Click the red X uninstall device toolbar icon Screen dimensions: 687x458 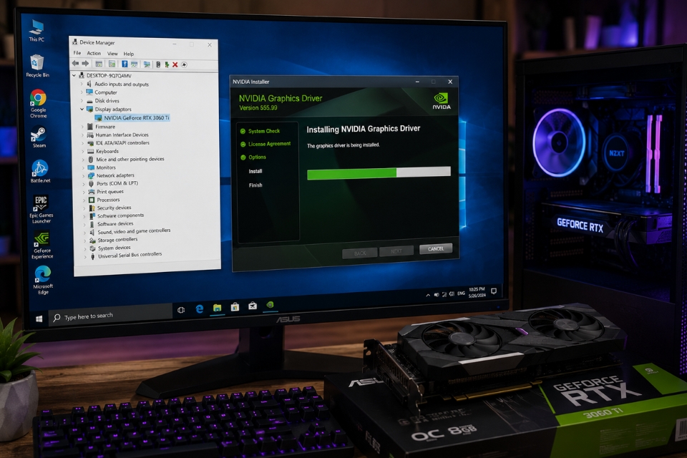[175, 64]
